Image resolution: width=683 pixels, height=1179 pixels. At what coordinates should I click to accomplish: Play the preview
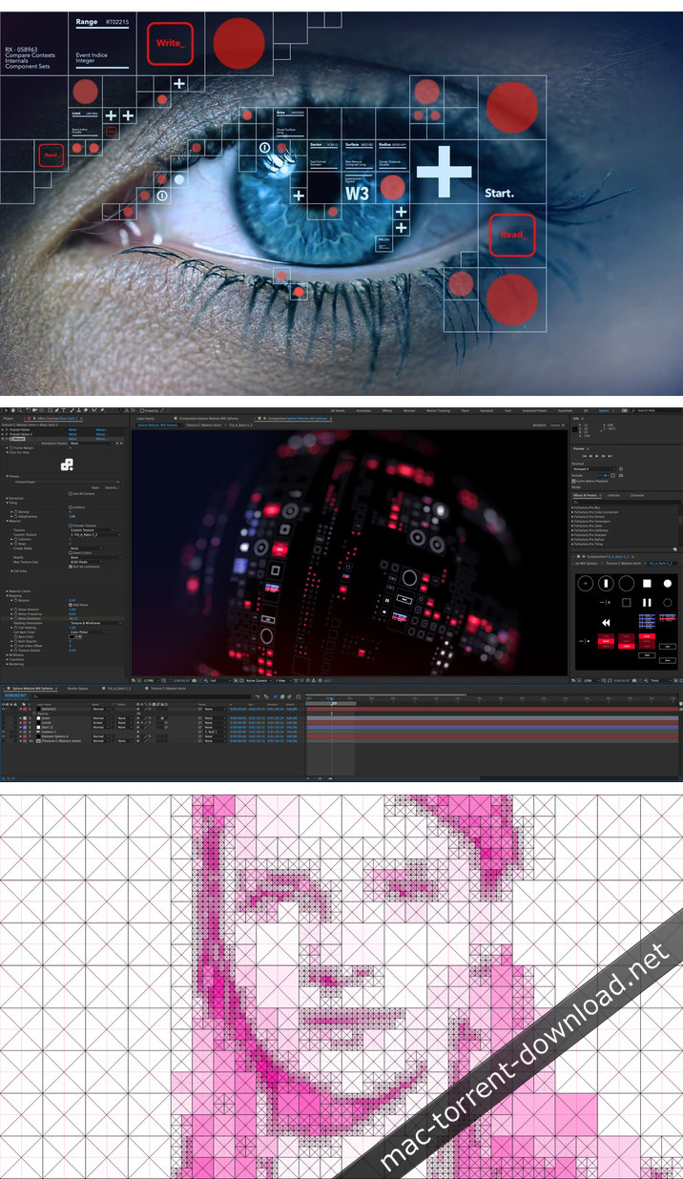point(597,456)
